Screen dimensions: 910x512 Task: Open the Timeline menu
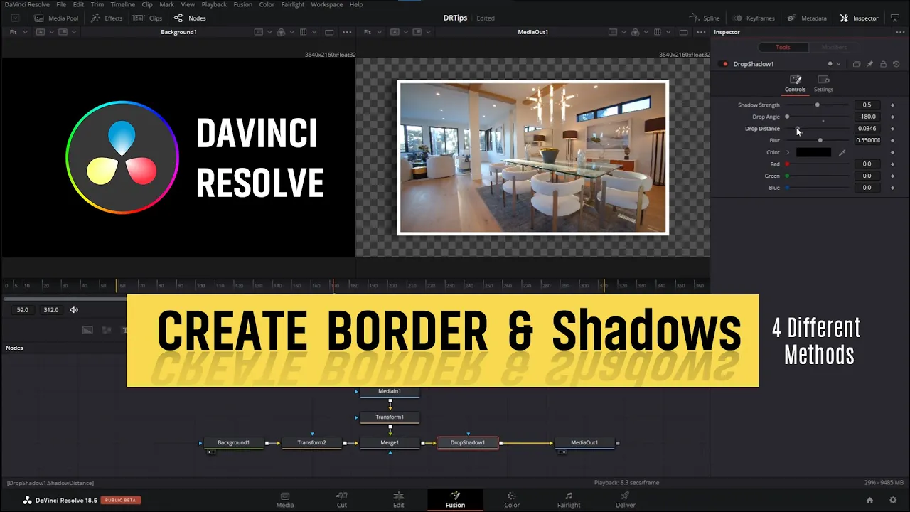122,4
